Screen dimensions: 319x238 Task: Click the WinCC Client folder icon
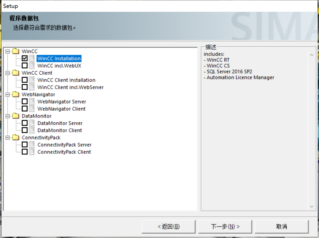[x=16, y=73]
